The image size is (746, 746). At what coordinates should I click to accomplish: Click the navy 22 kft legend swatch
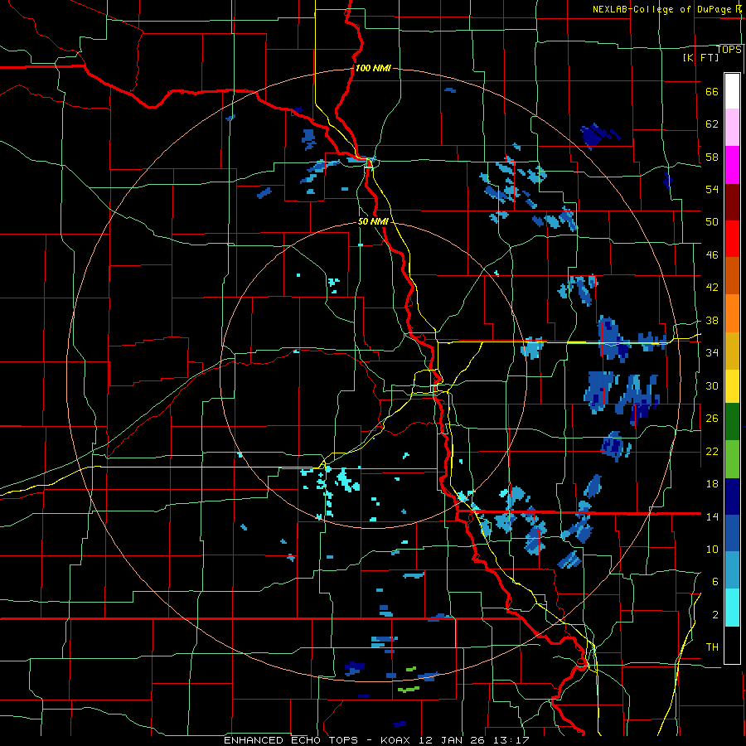coord(732,497)
